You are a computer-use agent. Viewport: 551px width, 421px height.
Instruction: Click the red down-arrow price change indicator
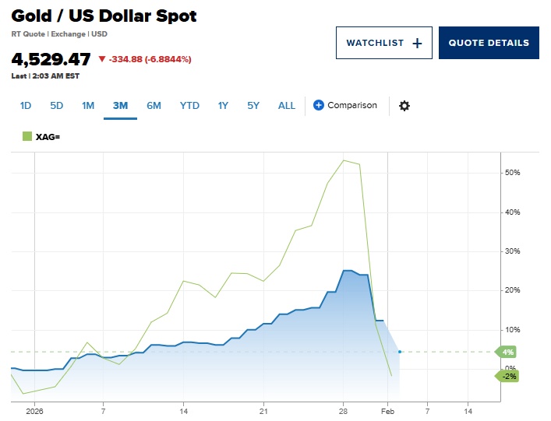click(102, 59)
